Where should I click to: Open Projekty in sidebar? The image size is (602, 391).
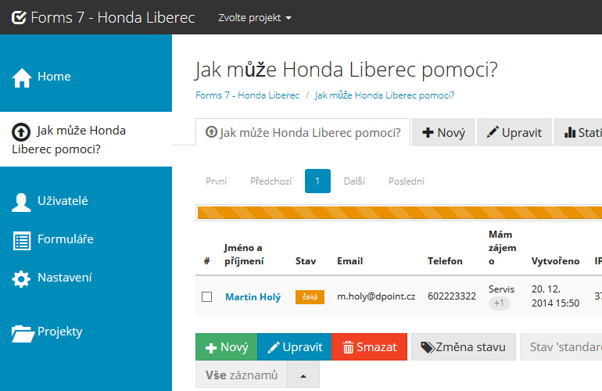86,332
